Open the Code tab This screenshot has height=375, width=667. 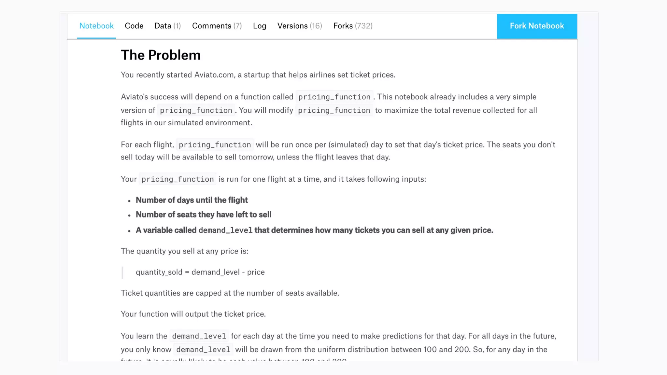pos(134,26)
